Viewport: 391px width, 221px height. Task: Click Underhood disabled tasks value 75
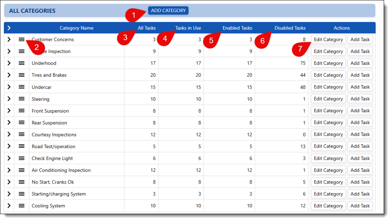(x=303, y=63)
